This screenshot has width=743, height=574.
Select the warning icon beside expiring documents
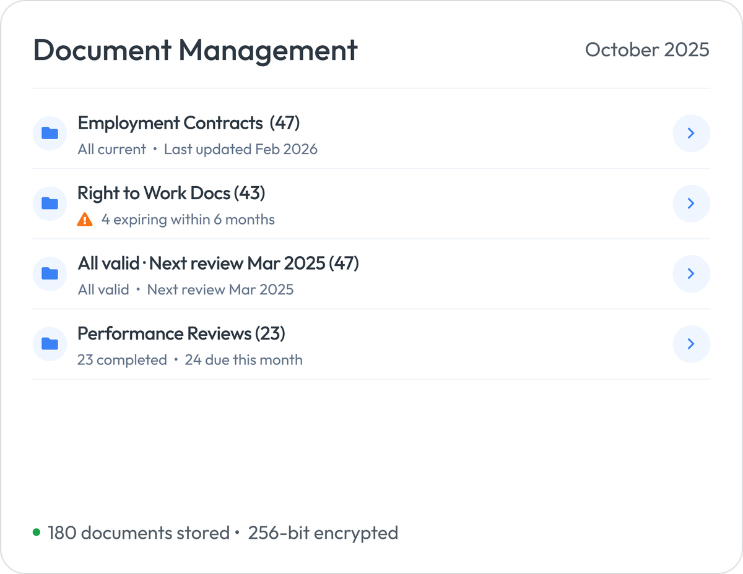point(85,219)
